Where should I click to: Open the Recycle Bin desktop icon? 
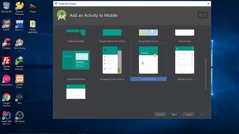6,7
